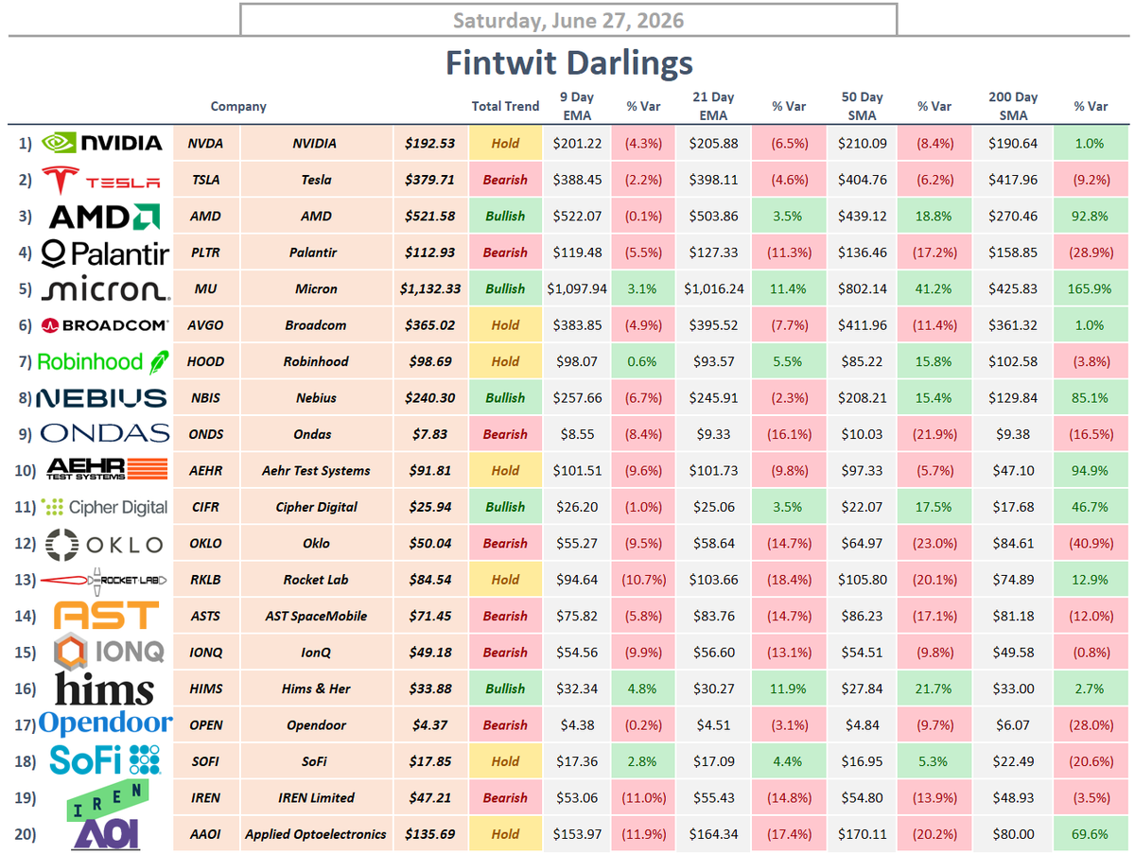Click the Bullish trend cell for Nebius
The image size is (1135, 854).
[505, 398]
